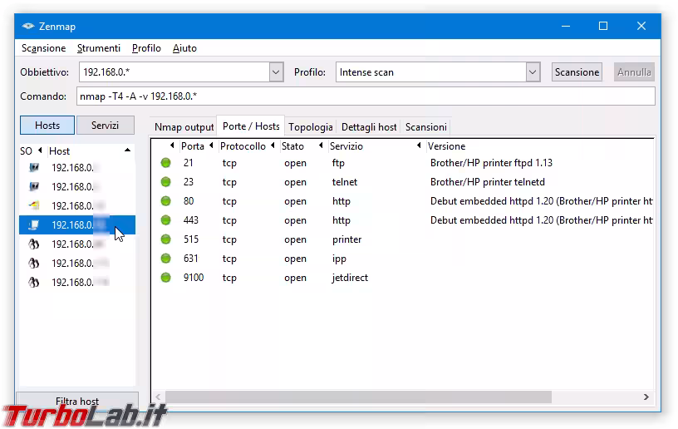
Task: Sort by the Versione column header
Action: coord(446,146)
